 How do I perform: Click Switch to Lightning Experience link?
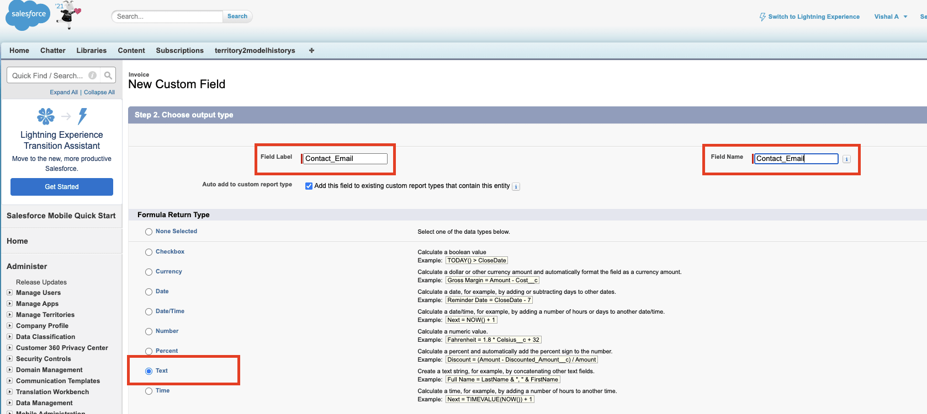tap(814, 17)
